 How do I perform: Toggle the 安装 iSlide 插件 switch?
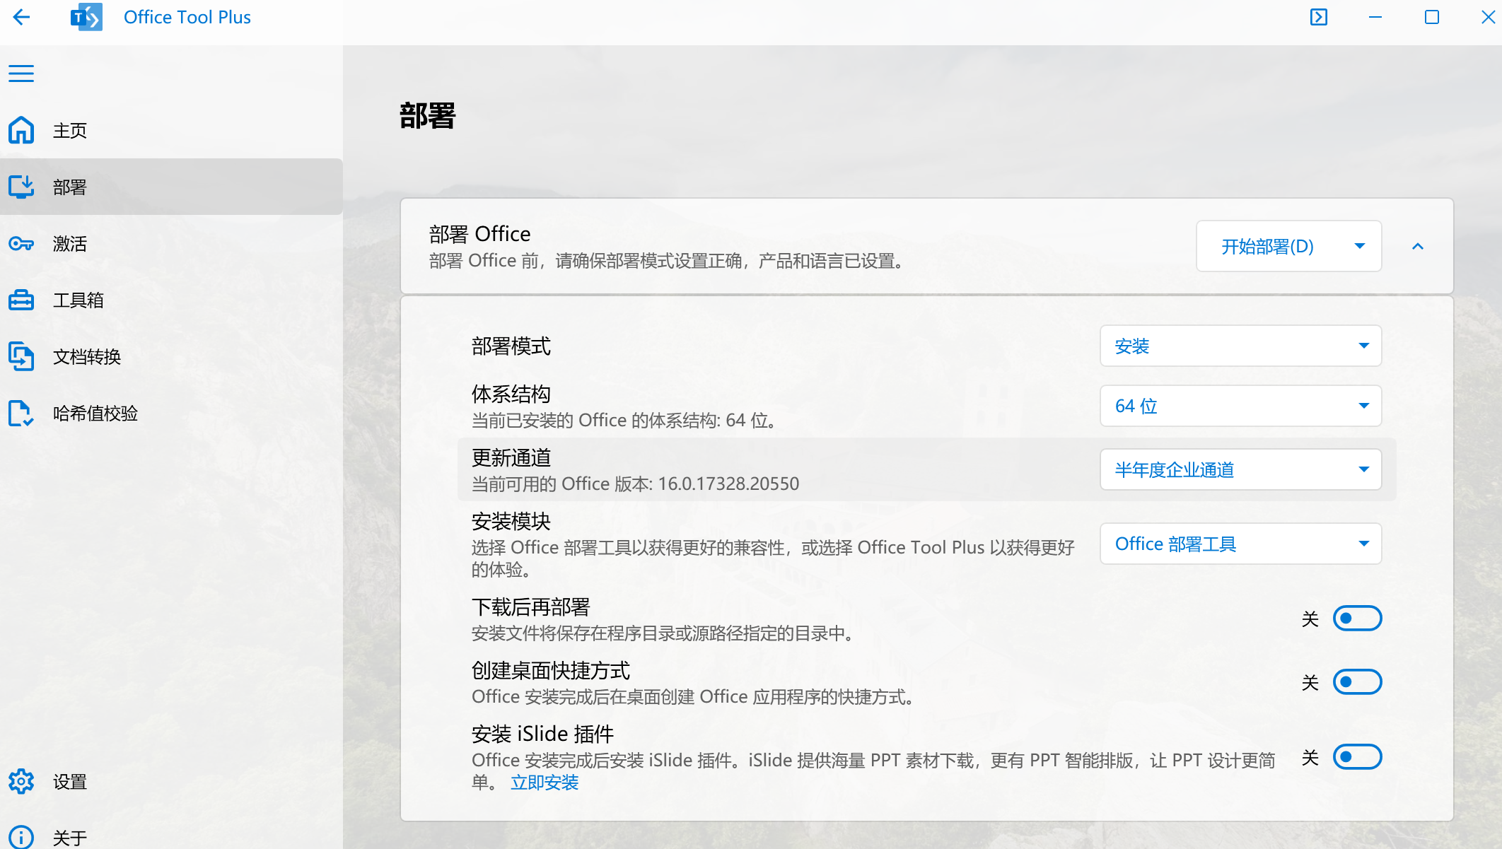click(x=1357, y=757)
